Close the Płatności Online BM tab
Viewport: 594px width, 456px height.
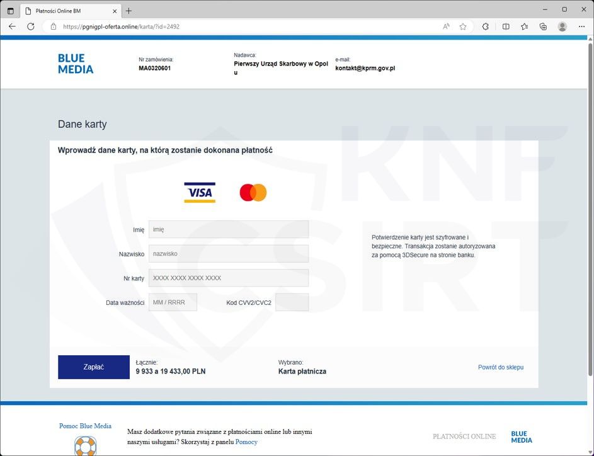click(115, 11)
